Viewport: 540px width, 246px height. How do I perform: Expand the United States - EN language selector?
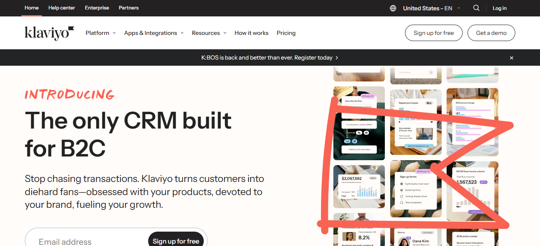[x=431, y=8]
